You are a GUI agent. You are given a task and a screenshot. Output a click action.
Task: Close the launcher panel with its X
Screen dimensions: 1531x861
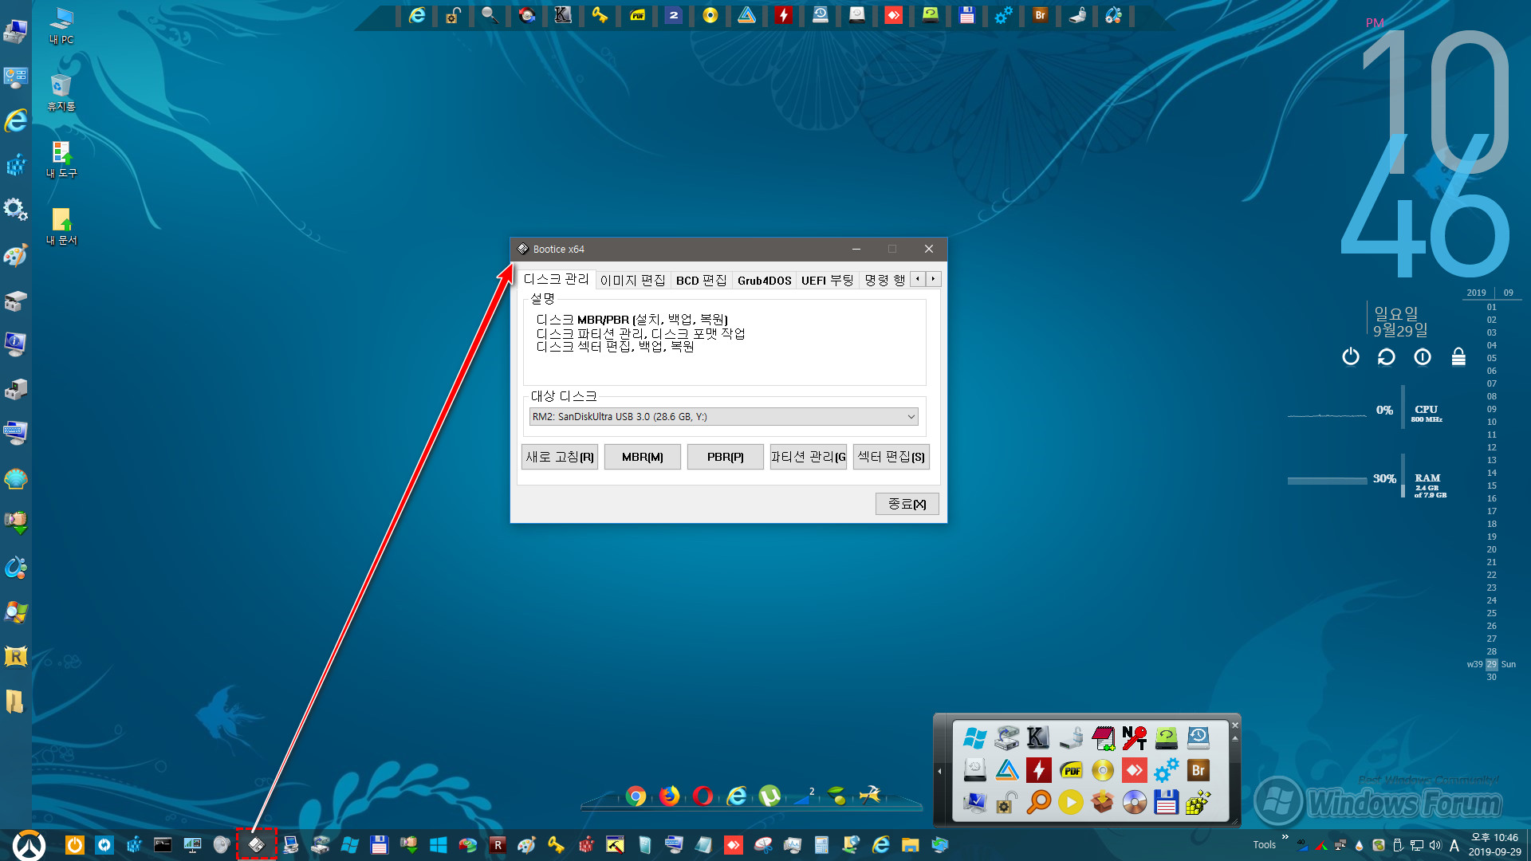tap(1235, 725)
